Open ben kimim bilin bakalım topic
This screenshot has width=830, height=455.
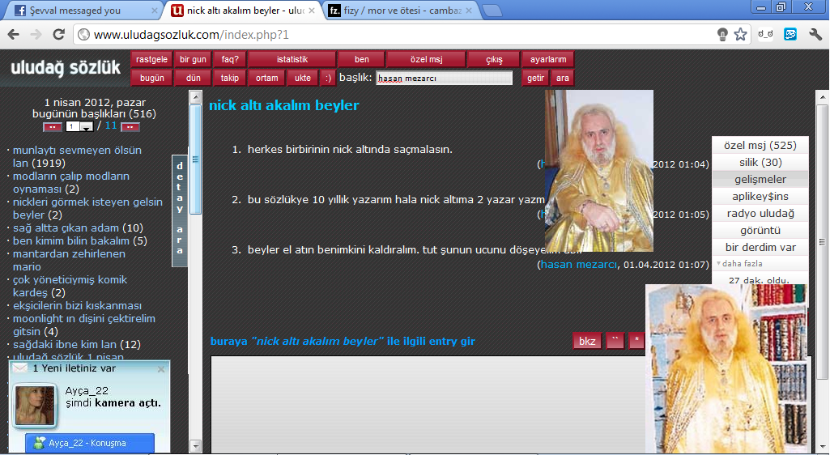coord(71,240)
